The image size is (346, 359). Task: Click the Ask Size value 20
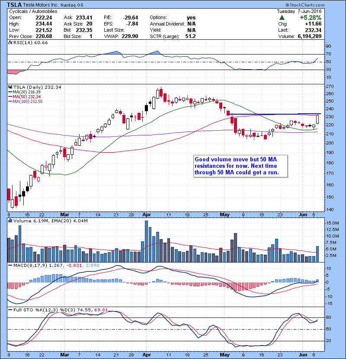coord(89,24)
